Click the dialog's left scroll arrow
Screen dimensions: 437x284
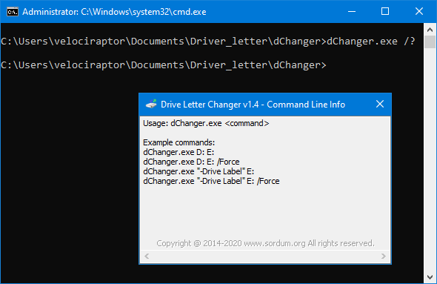tap(147, 256)
